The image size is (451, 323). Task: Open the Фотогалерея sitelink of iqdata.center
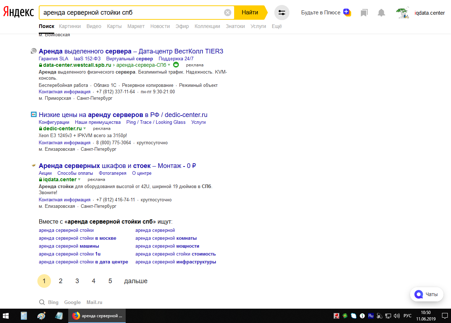click(x=113, y=173)
